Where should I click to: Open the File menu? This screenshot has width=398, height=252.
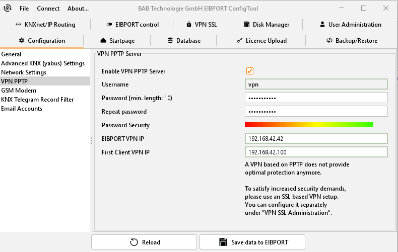click(24, 8)
